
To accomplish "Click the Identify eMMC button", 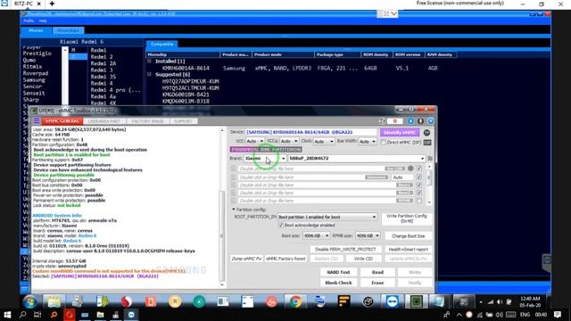I will pyautogui.click(x=400, y=133).
